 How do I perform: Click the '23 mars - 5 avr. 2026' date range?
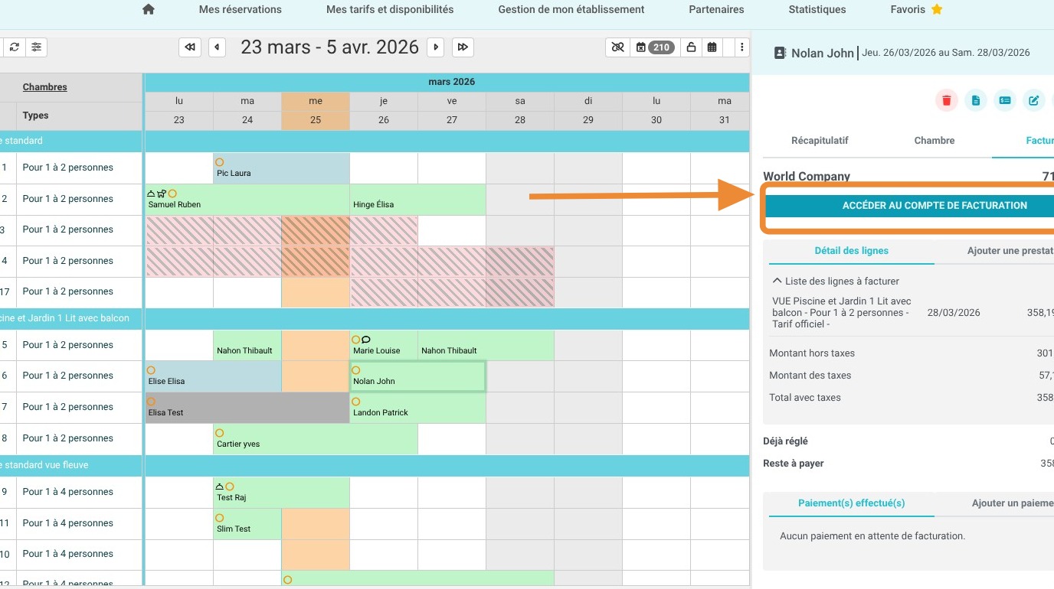[x=330, y=47]
